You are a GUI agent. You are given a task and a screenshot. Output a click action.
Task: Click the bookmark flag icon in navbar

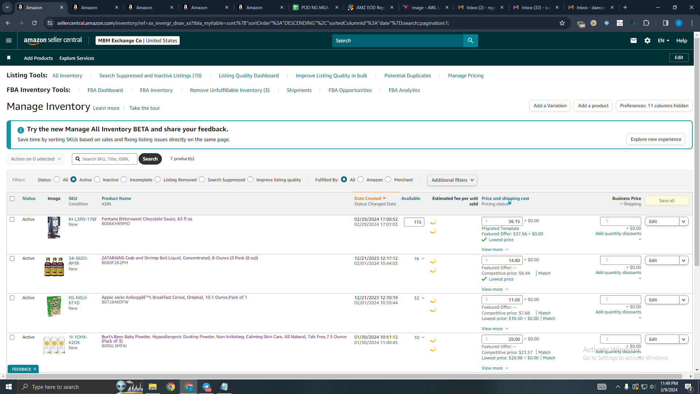pyautogui.click(x=9, y=58)
